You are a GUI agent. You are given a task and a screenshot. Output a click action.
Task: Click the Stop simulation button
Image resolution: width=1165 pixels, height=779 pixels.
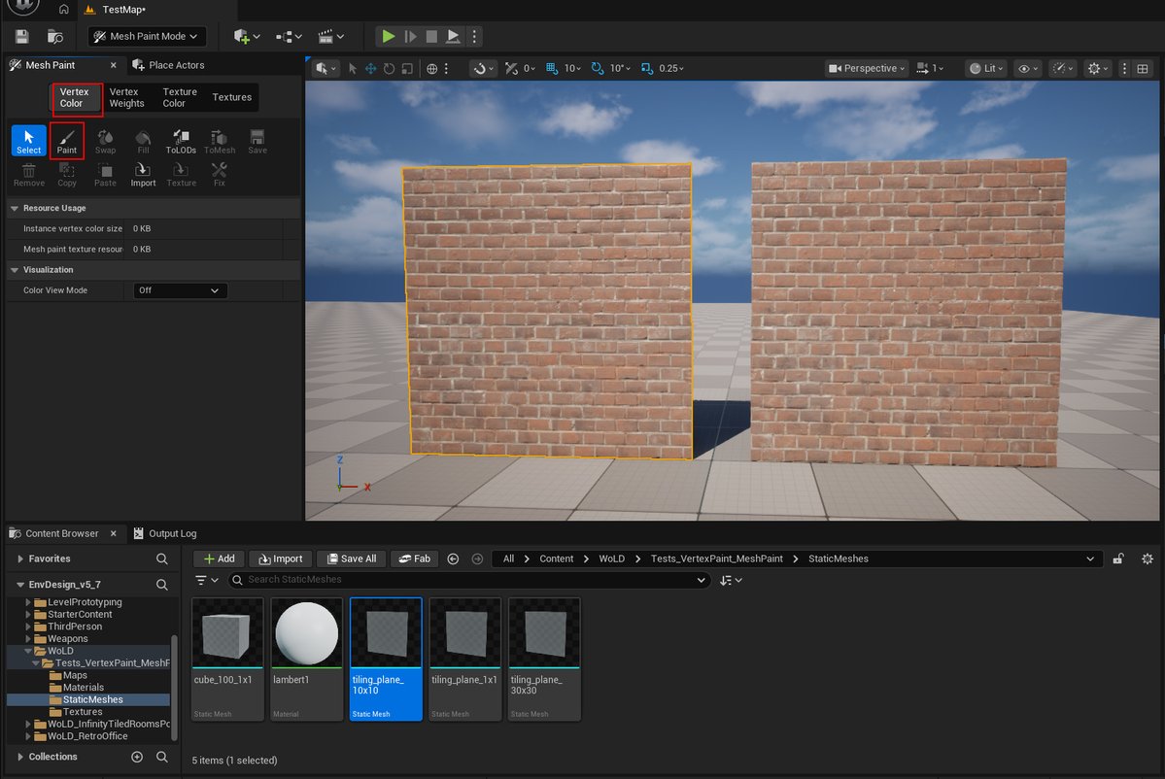tap(431, 36)
